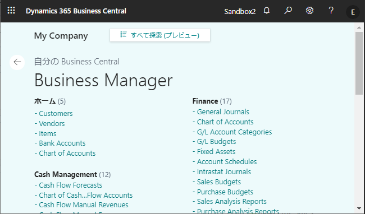Screen dimensions: 365x214
Task: Open the app launcher waffle icon
Action: 11,11
